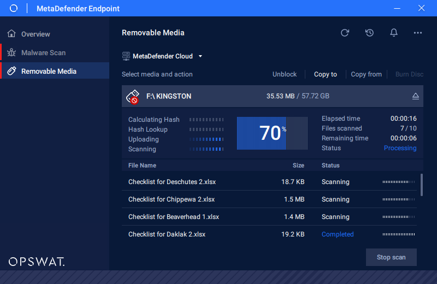
Task: Click the MetaDefender Cloud server icon
Action: (x=126, y=56)
